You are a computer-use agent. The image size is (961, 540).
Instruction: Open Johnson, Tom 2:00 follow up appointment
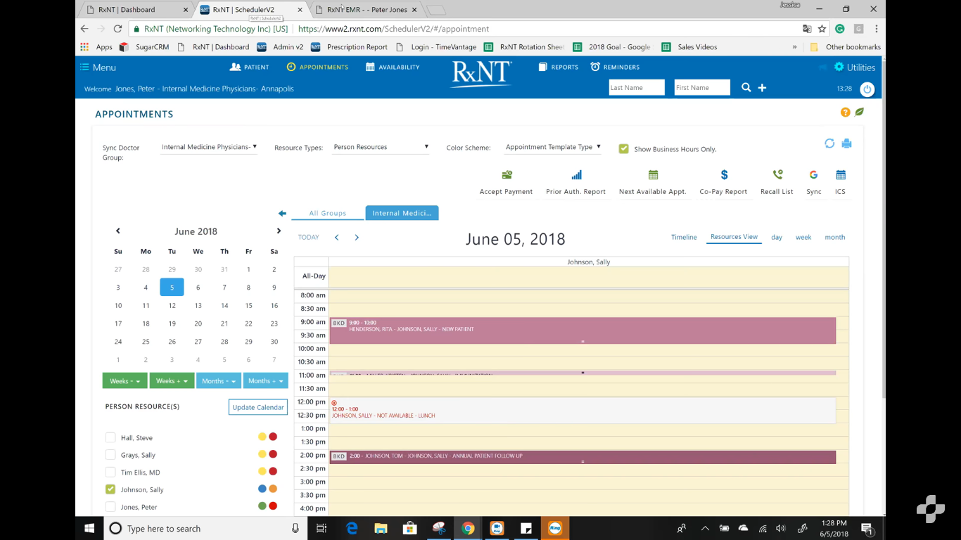[583, 457]
